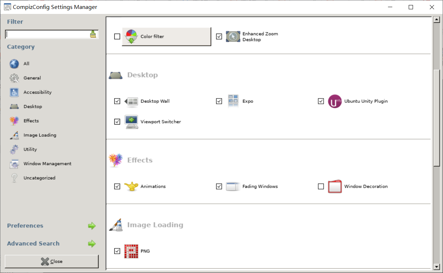Select the Utility category label

[x=30, y=150]
